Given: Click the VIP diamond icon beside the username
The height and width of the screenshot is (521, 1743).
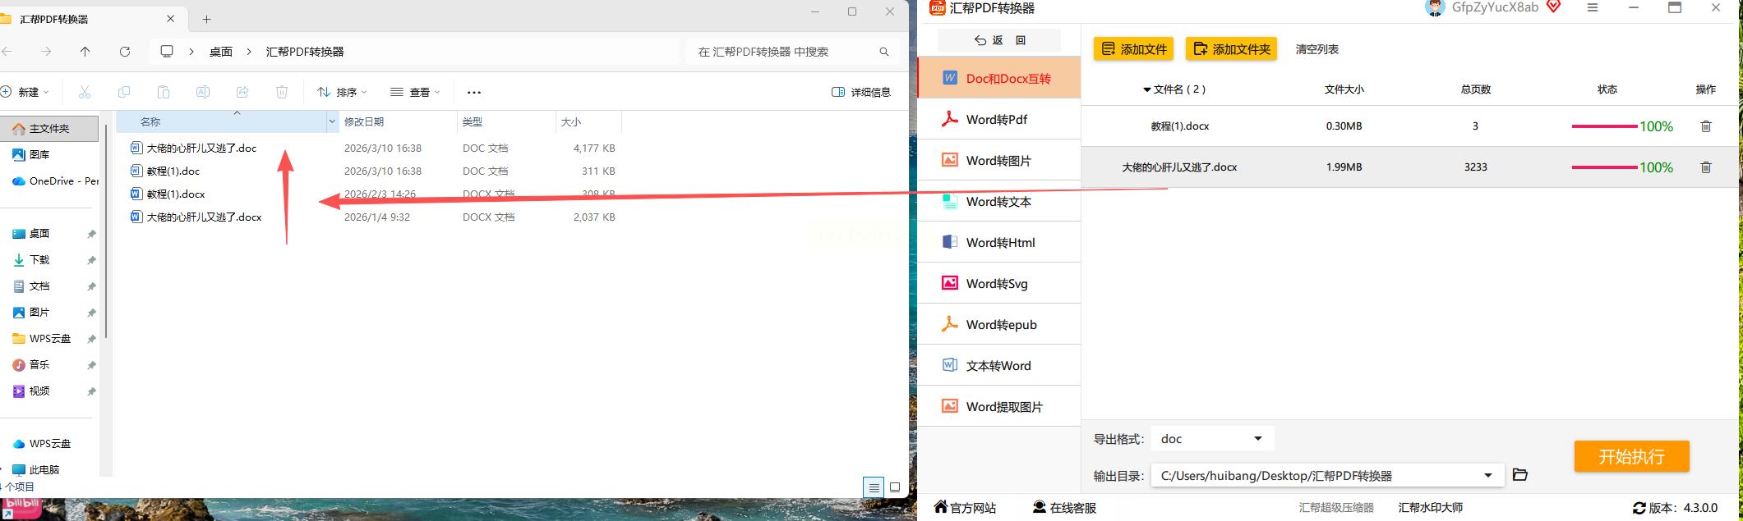Looking at the screenshot, I should coord(1553,7).
